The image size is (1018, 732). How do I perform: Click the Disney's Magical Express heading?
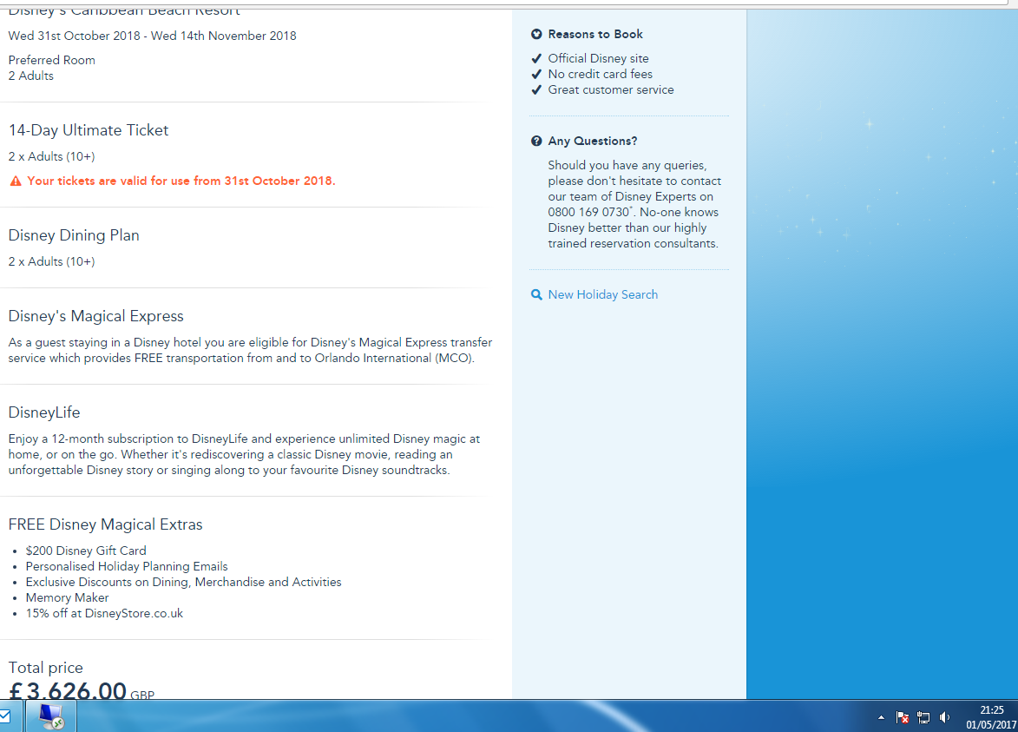coord(96,316)
